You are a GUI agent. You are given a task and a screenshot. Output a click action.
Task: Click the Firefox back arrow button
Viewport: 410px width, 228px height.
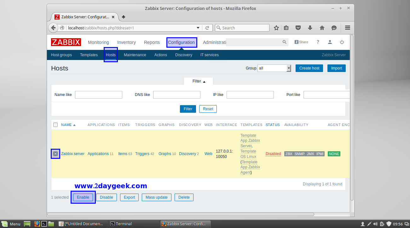tap(54, 28)
